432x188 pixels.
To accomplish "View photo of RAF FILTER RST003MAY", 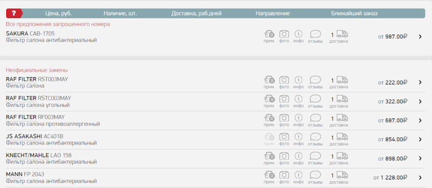I will pos(284,80).
